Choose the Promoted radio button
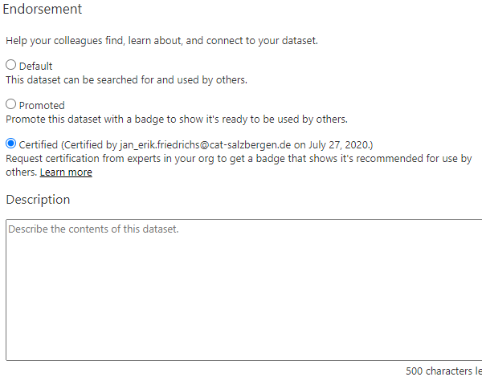The image size is (482, 385). point(11,104)
